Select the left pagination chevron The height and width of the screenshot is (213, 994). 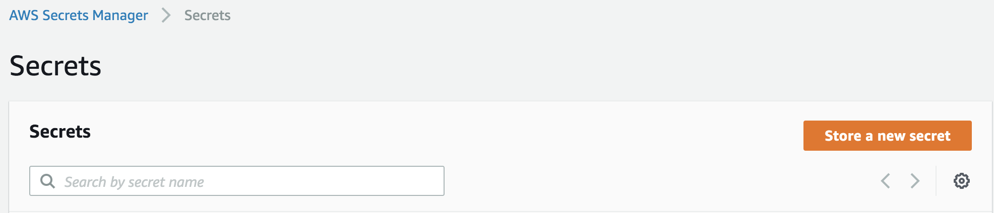(886, 181)
